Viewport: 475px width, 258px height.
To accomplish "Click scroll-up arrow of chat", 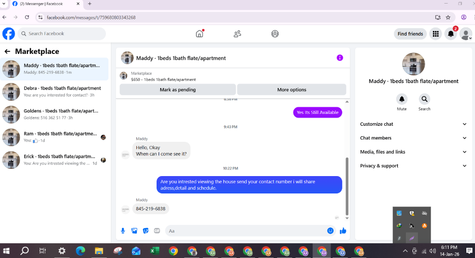I will pos(347,102).
